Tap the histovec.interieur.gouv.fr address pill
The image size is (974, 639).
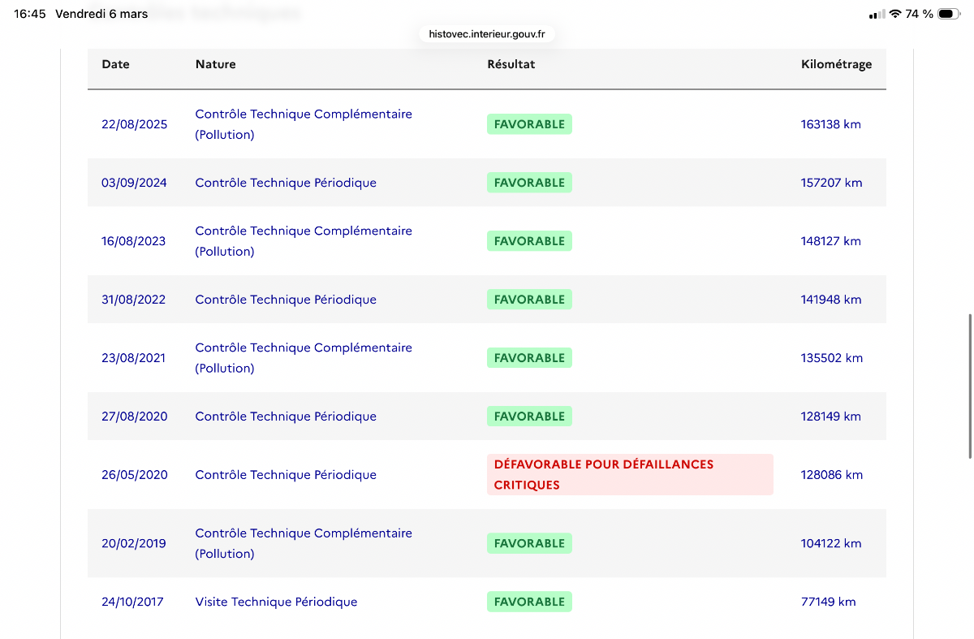[487, 34]
